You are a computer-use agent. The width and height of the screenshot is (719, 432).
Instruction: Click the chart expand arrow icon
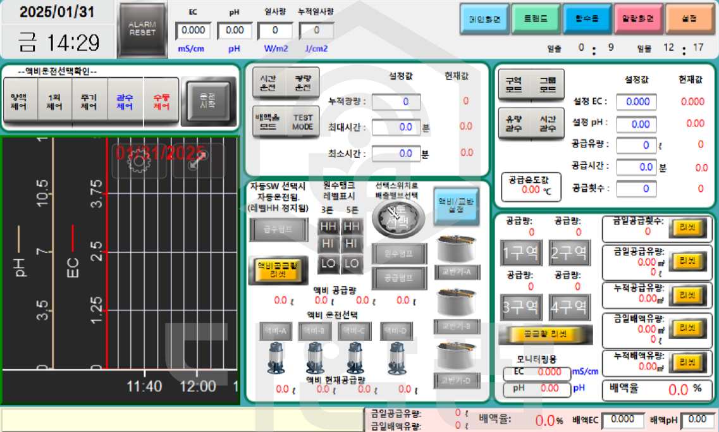tap(201, 160)
